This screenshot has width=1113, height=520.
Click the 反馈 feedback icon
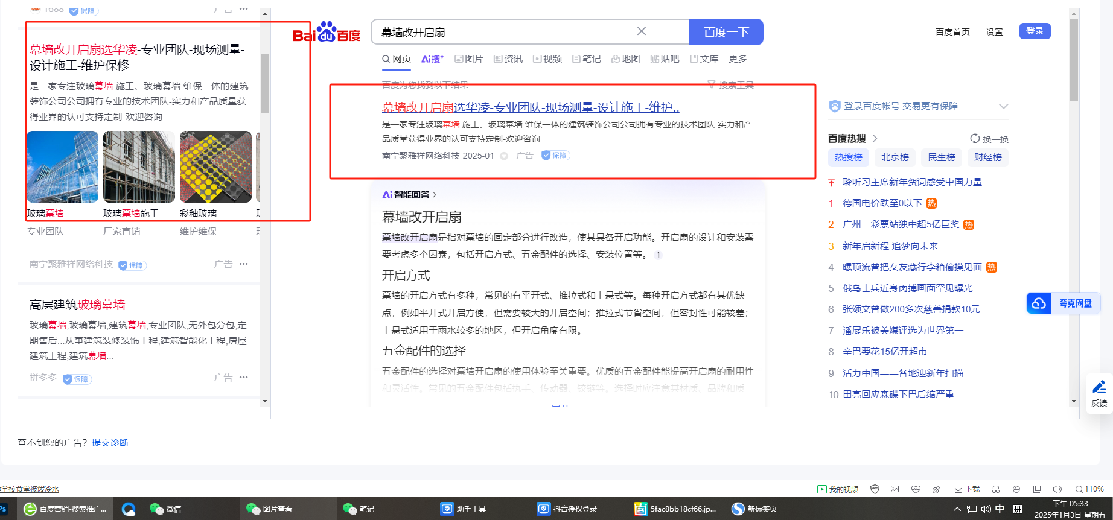[1100, 393]
